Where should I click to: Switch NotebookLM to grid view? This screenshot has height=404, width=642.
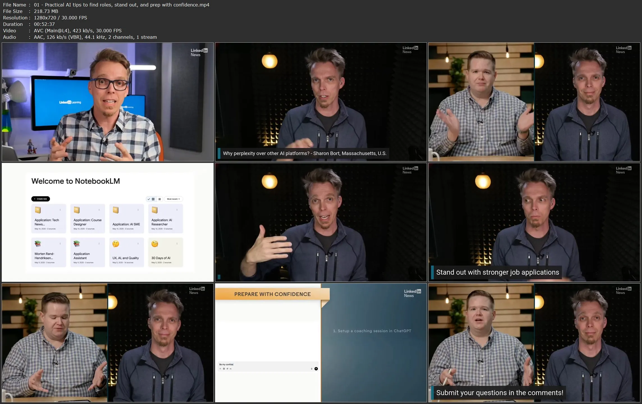click(x=153, y=199)
